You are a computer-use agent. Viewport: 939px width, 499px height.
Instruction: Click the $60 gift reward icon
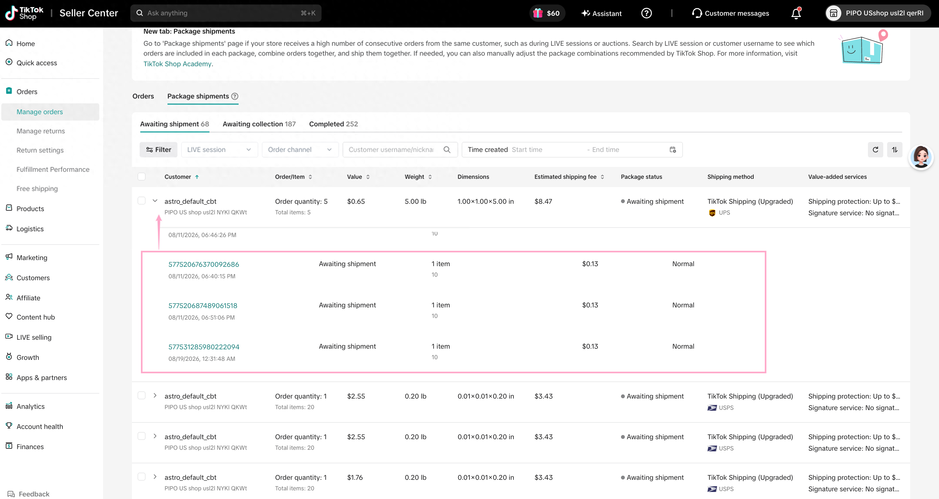546,13
